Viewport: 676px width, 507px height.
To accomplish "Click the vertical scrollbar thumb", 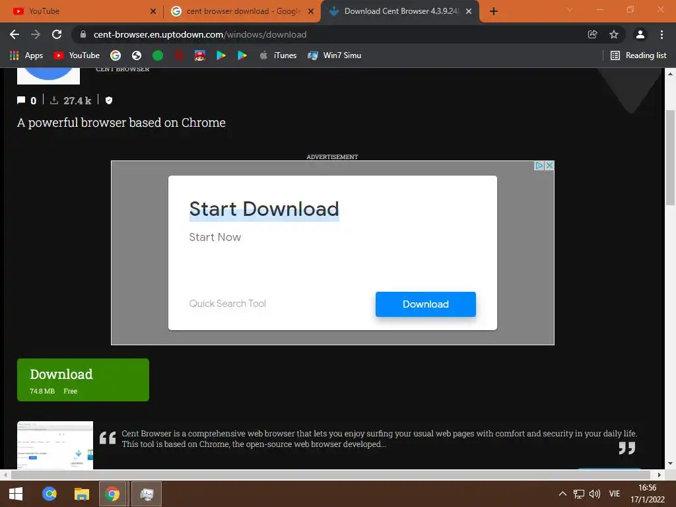I will click(x=670, y=157).
